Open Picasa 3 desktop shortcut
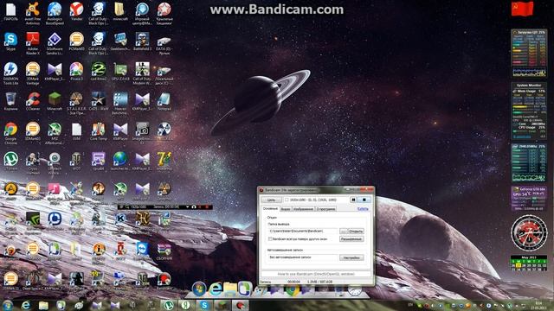The image size is (554, 311). coord(76,71)
